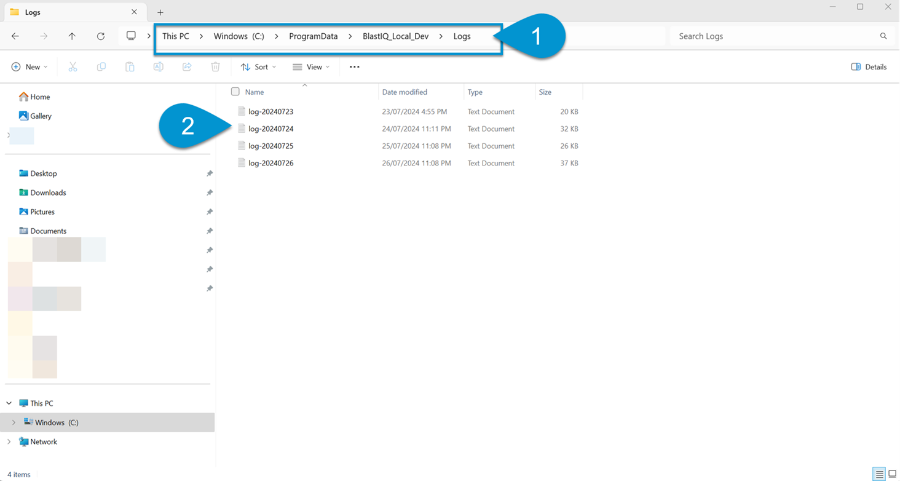Toggle the Details pane button
The image size is (900, 481).
point(869,67)
